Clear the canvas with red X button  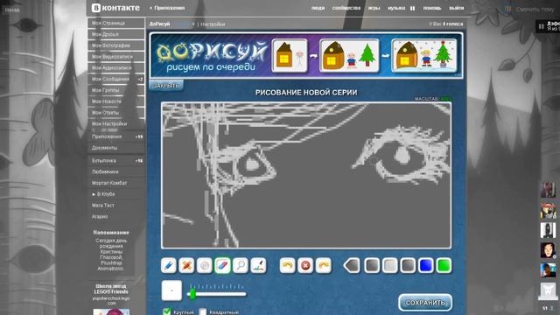305,266
